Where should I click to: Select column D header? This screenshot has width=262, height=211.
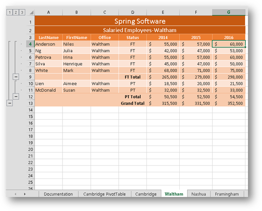coord(132,12)
